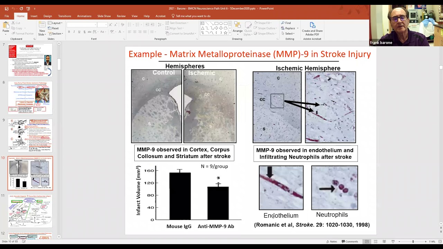Viewport: 443px width, 249px height.
Task: Select slide 8 thumbnail
Action: [30, 98]
